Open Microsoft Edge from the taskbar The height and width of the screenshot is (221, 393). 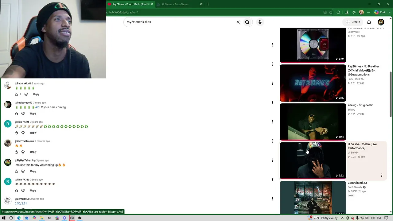[19, 218]
